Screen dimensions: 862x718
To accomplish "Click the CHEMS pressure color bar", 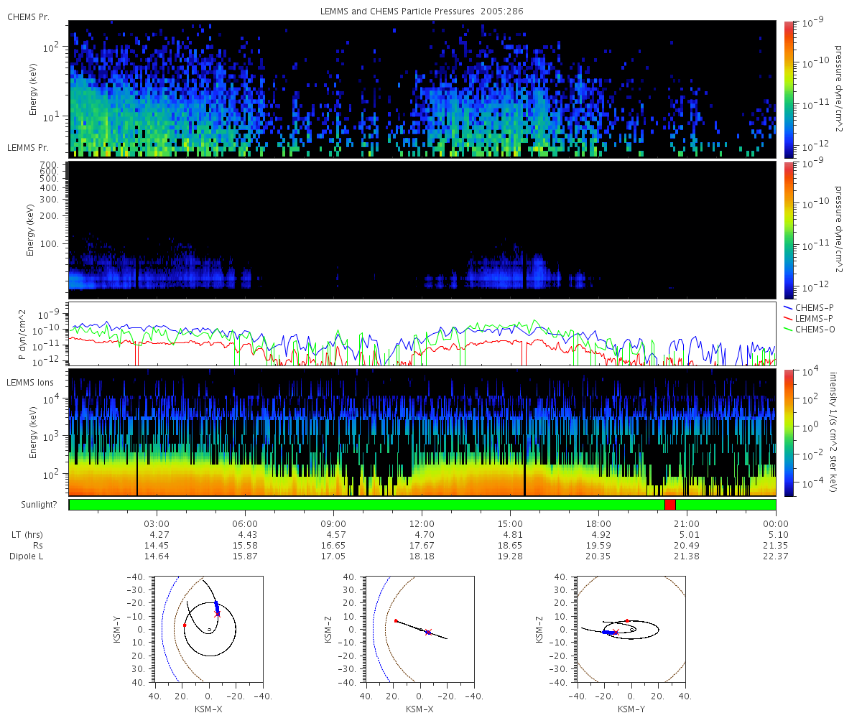I will (789, 89).
